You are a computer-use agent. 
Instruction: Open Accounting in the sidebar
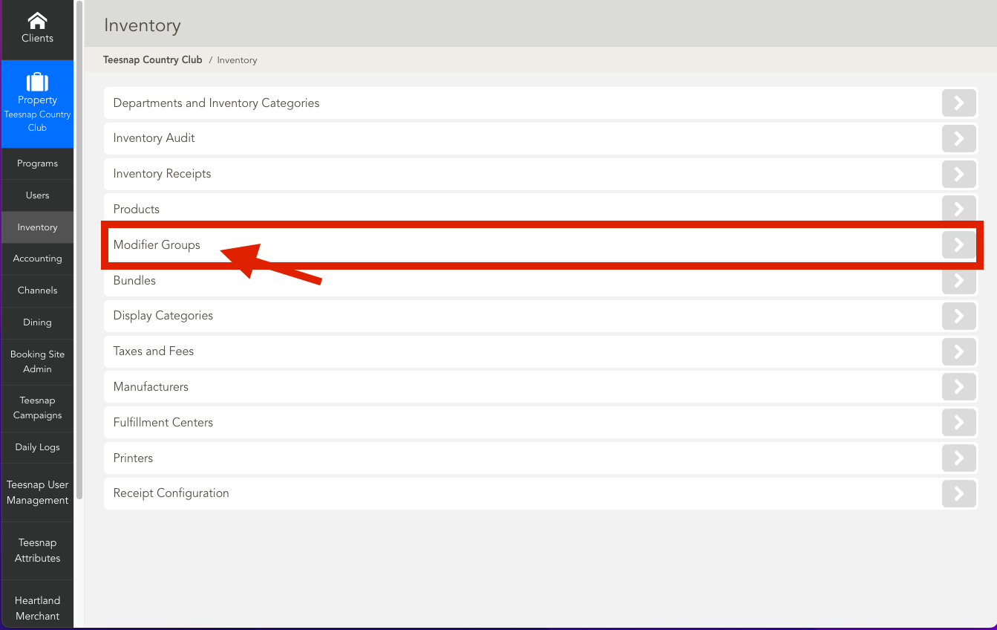click(x=37, y=259)
